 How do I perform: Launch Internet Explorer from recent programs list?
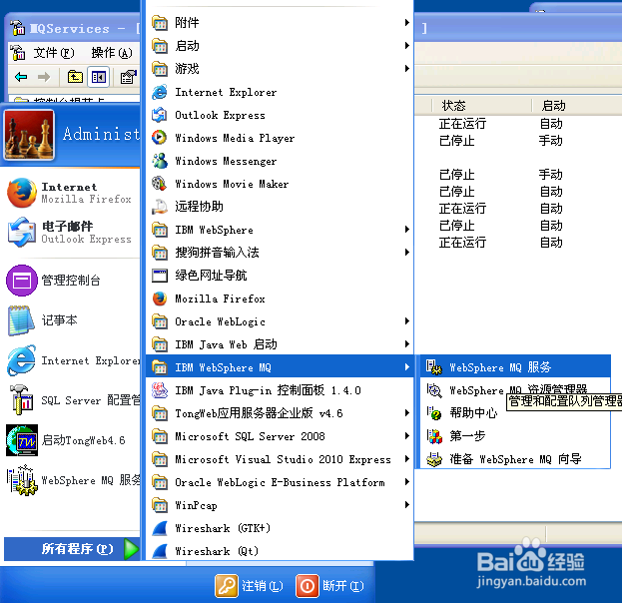(73, 360)
